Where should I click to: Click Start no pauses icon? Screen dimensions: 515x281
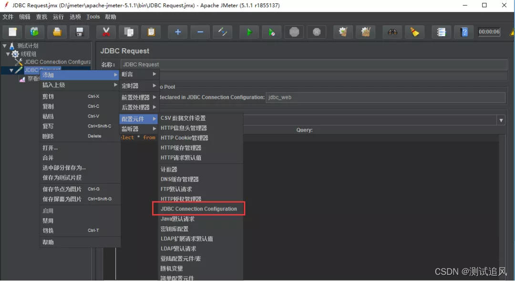click(x=272, y=32)
